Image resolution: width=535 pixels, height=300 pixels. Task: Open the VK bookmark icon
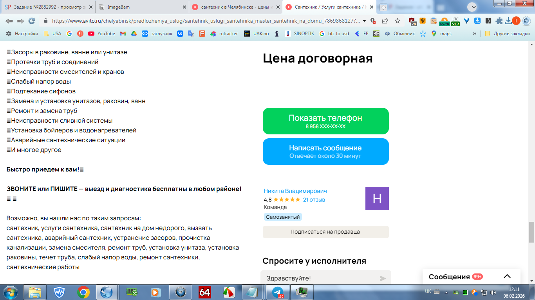tap(180, 34)
